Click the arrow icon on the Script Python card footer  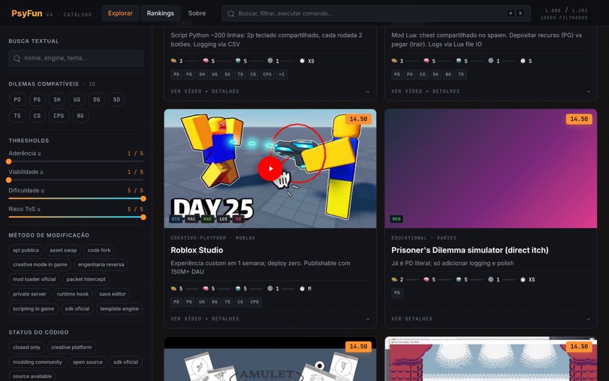coord(367,91)
